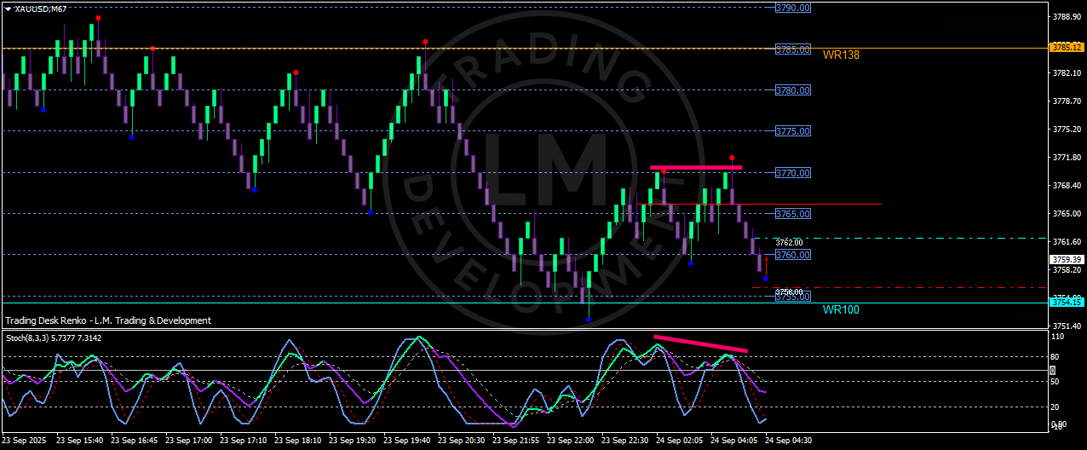Click the 3751.40 value on price axis
The image size is (1087, 450).
1067,326
